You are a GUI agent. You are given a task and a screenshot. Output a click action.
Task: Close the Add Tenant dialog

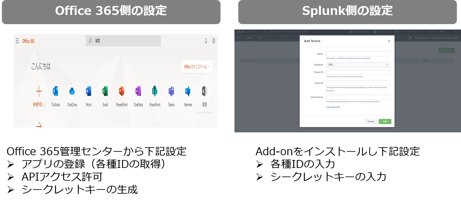click(x=389, y=41)
